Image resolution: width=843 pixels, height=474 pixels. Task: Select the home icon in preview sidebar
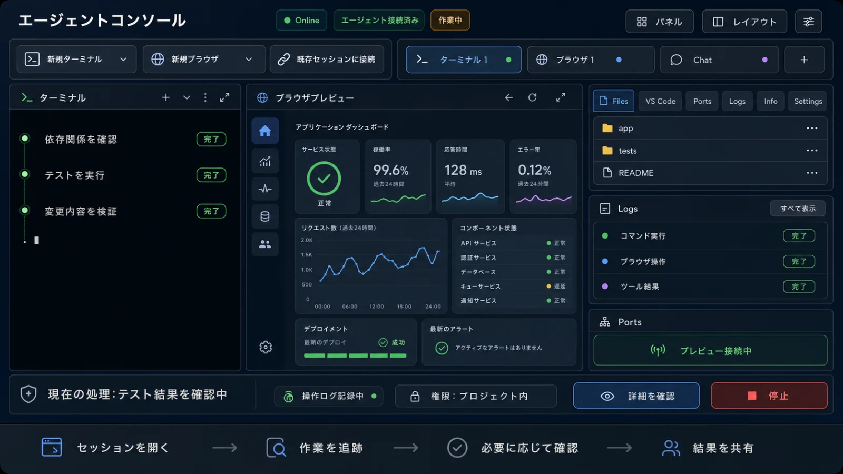click(265, 131)
